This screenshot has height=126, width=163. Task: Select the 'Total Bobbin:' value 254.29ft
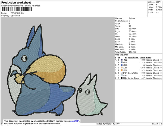[x=132, y=52]
